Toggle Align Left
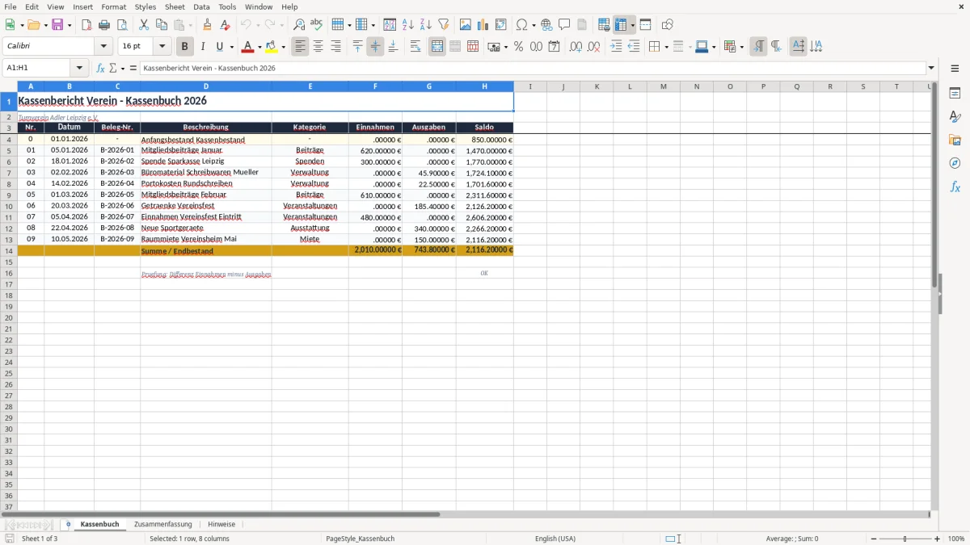 point(301,47)
